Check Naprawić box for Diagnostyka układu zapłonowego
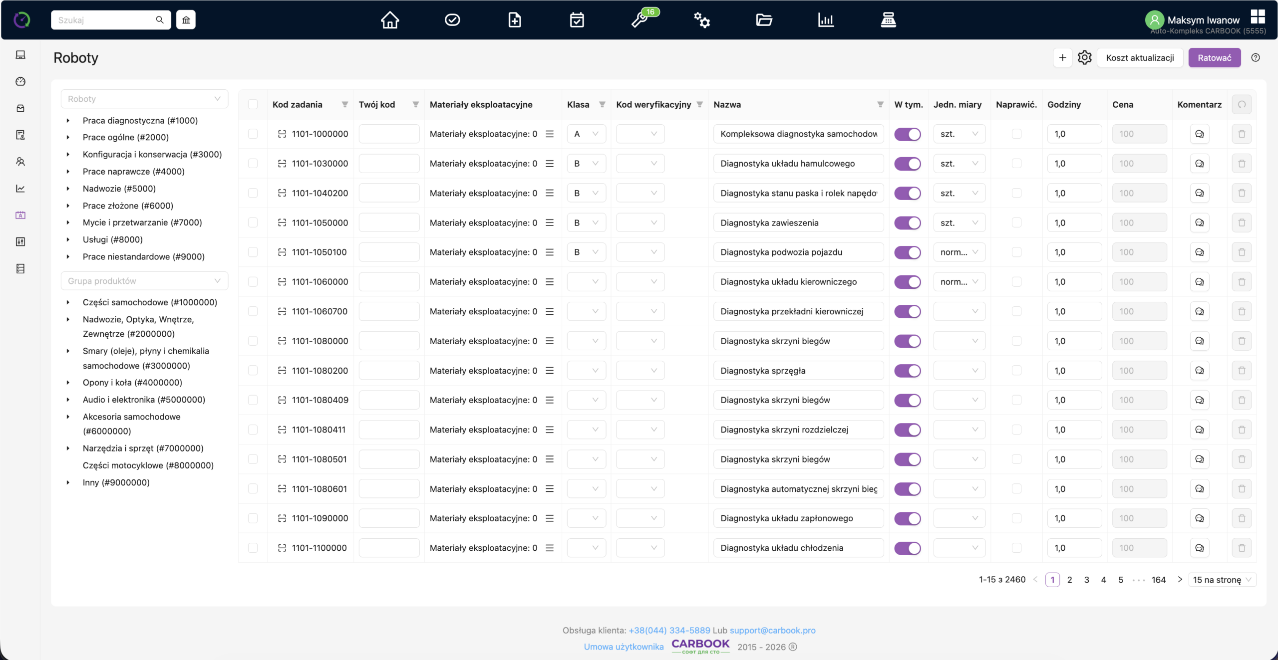This screenshot has height=660, width=1278. (1016, 518)
